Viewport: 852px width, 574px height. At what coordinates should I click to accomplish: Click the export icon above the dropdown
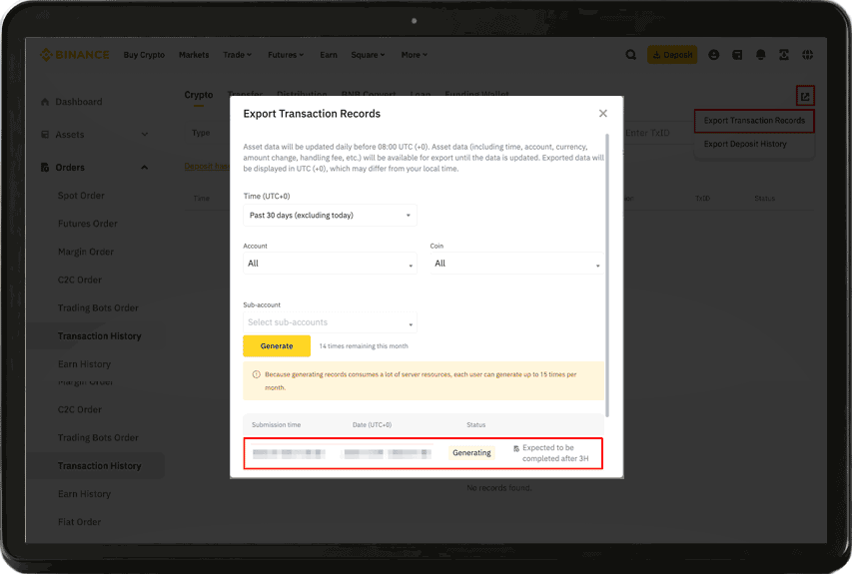(x=805, y=96)
